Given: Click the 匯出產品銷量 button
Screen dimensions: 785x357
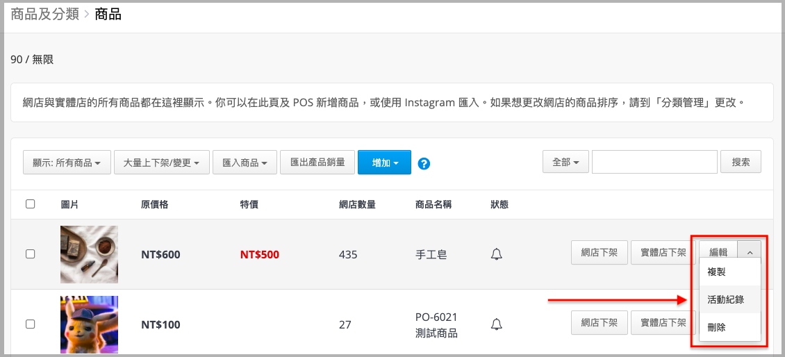Looking at the screenshot, I should (x=317, y=163).
